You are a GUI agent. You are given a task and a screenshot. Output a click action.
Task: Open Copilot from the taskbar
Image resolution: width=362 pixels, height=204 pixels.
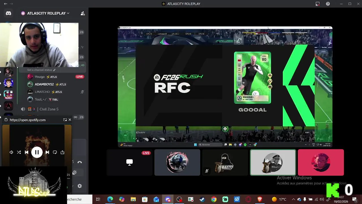coord(122,199)
